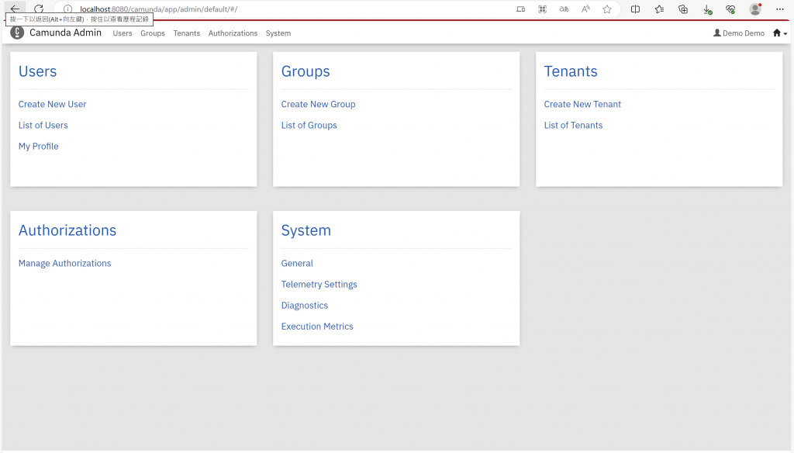
Task: Open the Demo Demo user menu
Action: tap(739, 33)
